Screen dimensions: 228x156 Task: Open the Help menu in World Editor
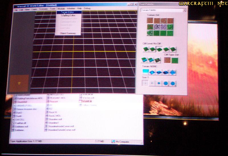click(x=79, y=9)
